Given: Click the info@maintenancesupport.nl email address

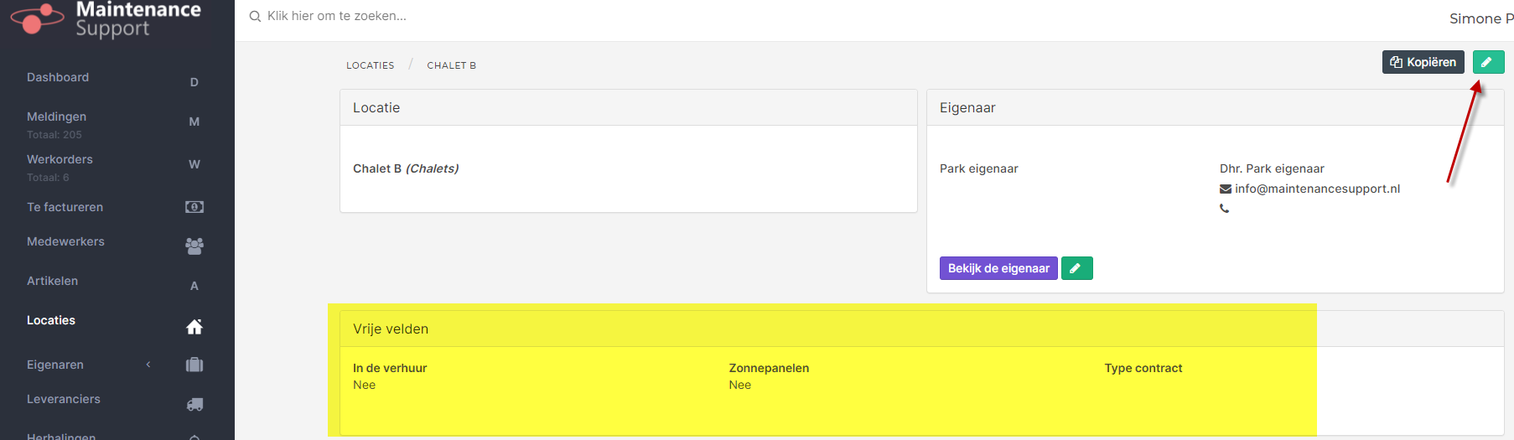Looking at the screenshot, I should point(1318,189).
